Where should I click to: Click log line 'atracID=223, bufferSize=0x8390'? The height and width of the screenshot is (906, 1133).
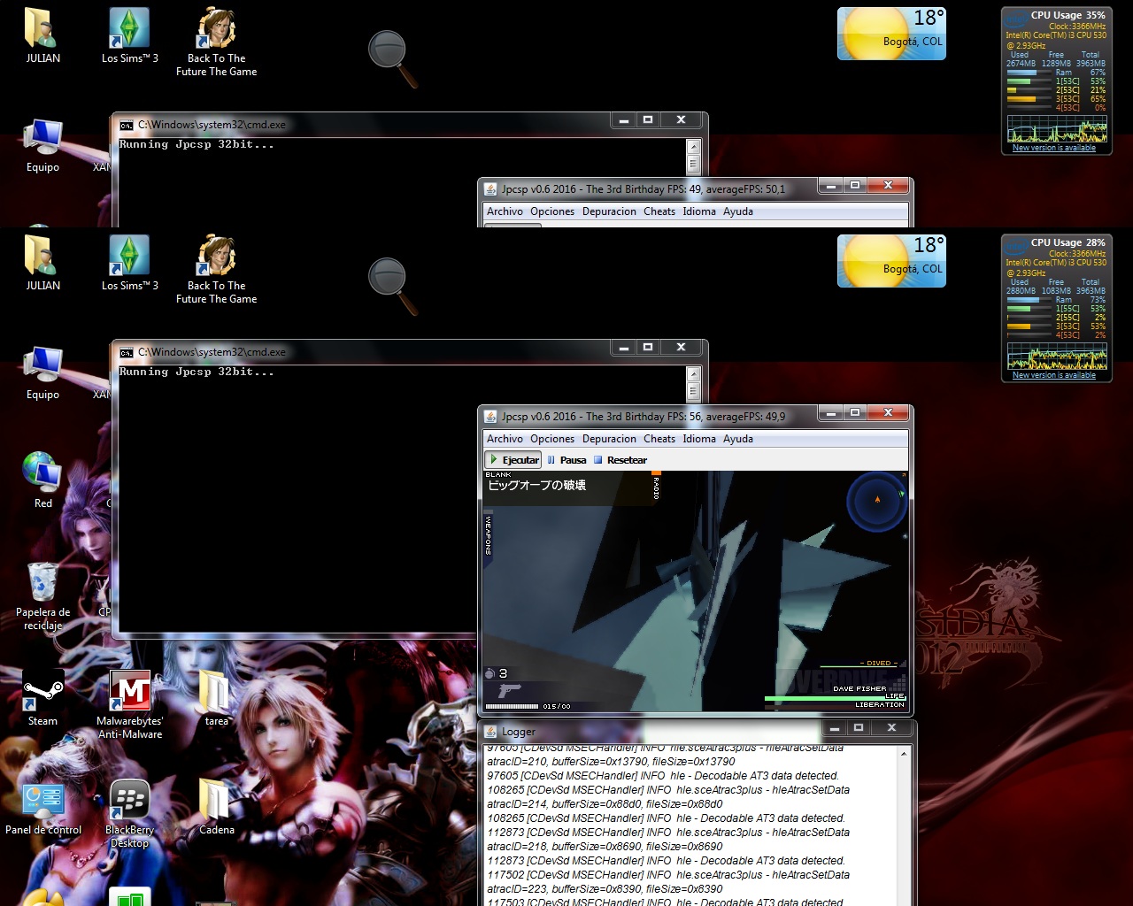(x=605, y=889)
